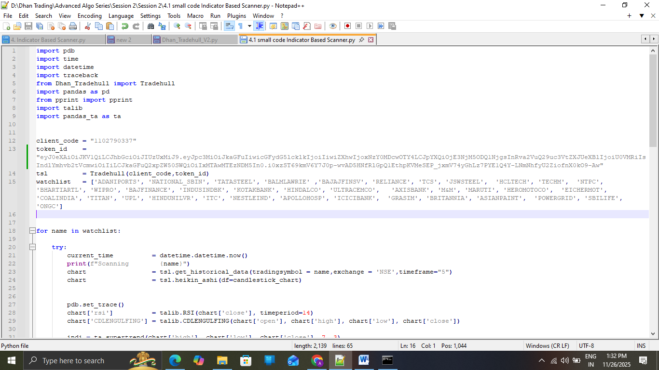The height and width of the screenshot is (370, 659).
Task: Open the Encoding menu
Action: pos(89,16)
